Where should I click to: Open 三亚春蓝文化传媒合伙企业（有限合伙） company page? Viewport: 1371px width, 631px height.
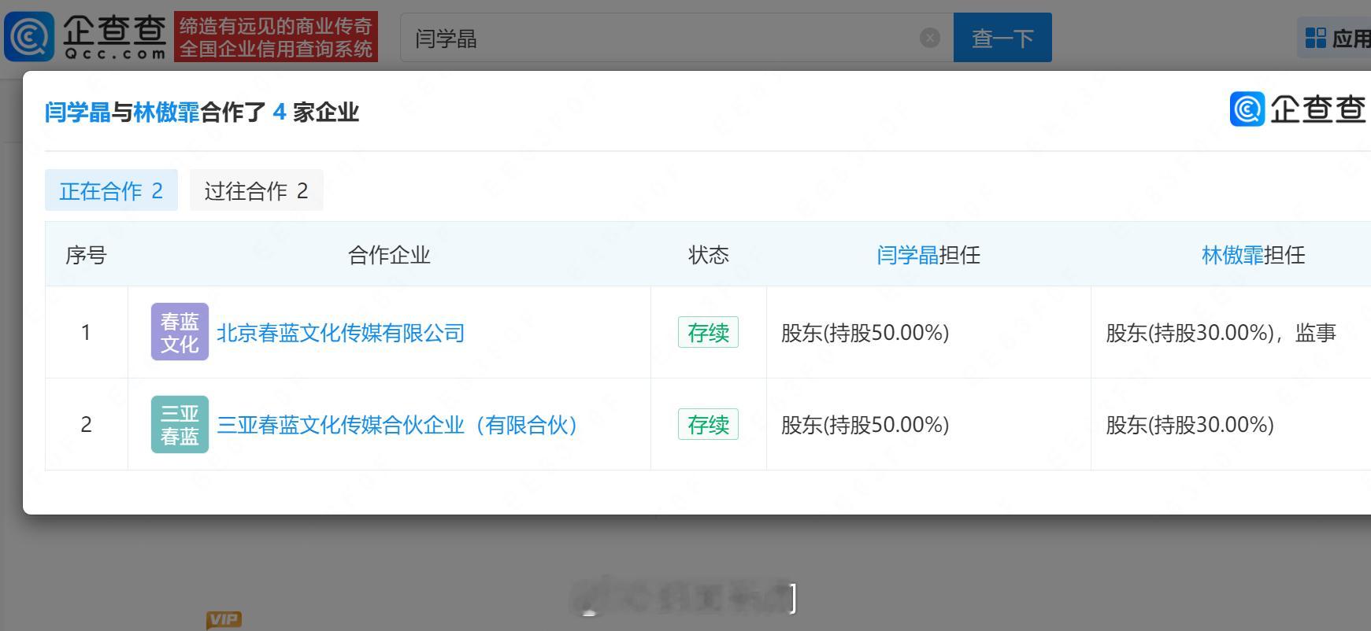pyautogui.click(x=398, y=425)
